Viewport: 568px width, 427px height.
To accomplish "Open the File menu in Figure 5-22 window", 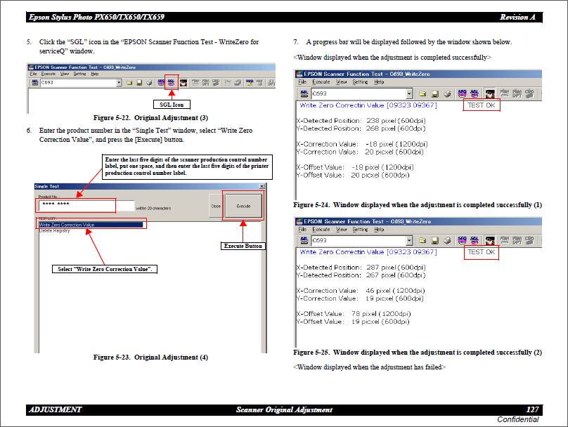I will pos(33,73).
